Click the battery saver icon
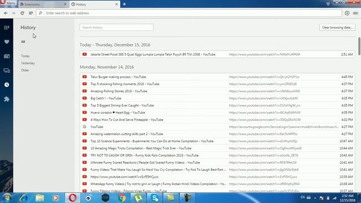 click(356, 13)
